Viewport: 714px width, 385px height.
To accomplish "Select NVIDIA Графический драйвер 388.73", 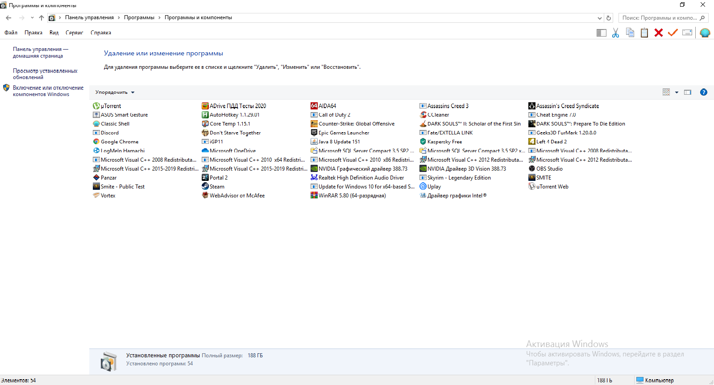I will tap(359, 169).
